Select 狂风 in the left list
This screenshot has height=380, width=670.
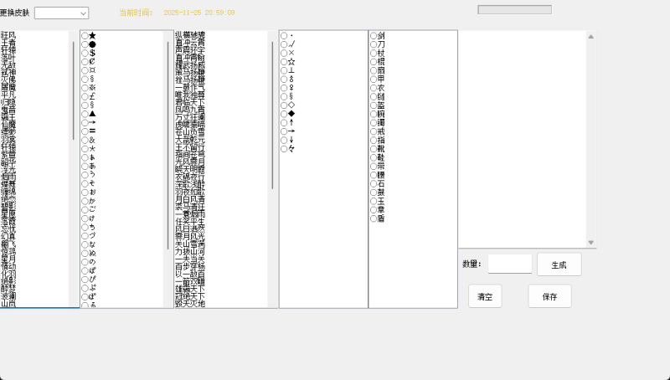tap(8, 35)
